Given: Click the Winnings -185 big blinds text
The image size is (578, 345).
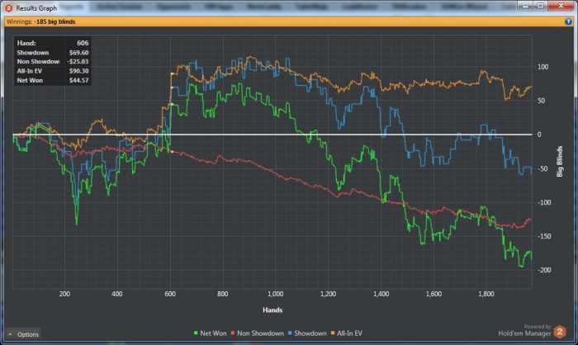Looking at the screenshot, I should (x=41, y=21).
